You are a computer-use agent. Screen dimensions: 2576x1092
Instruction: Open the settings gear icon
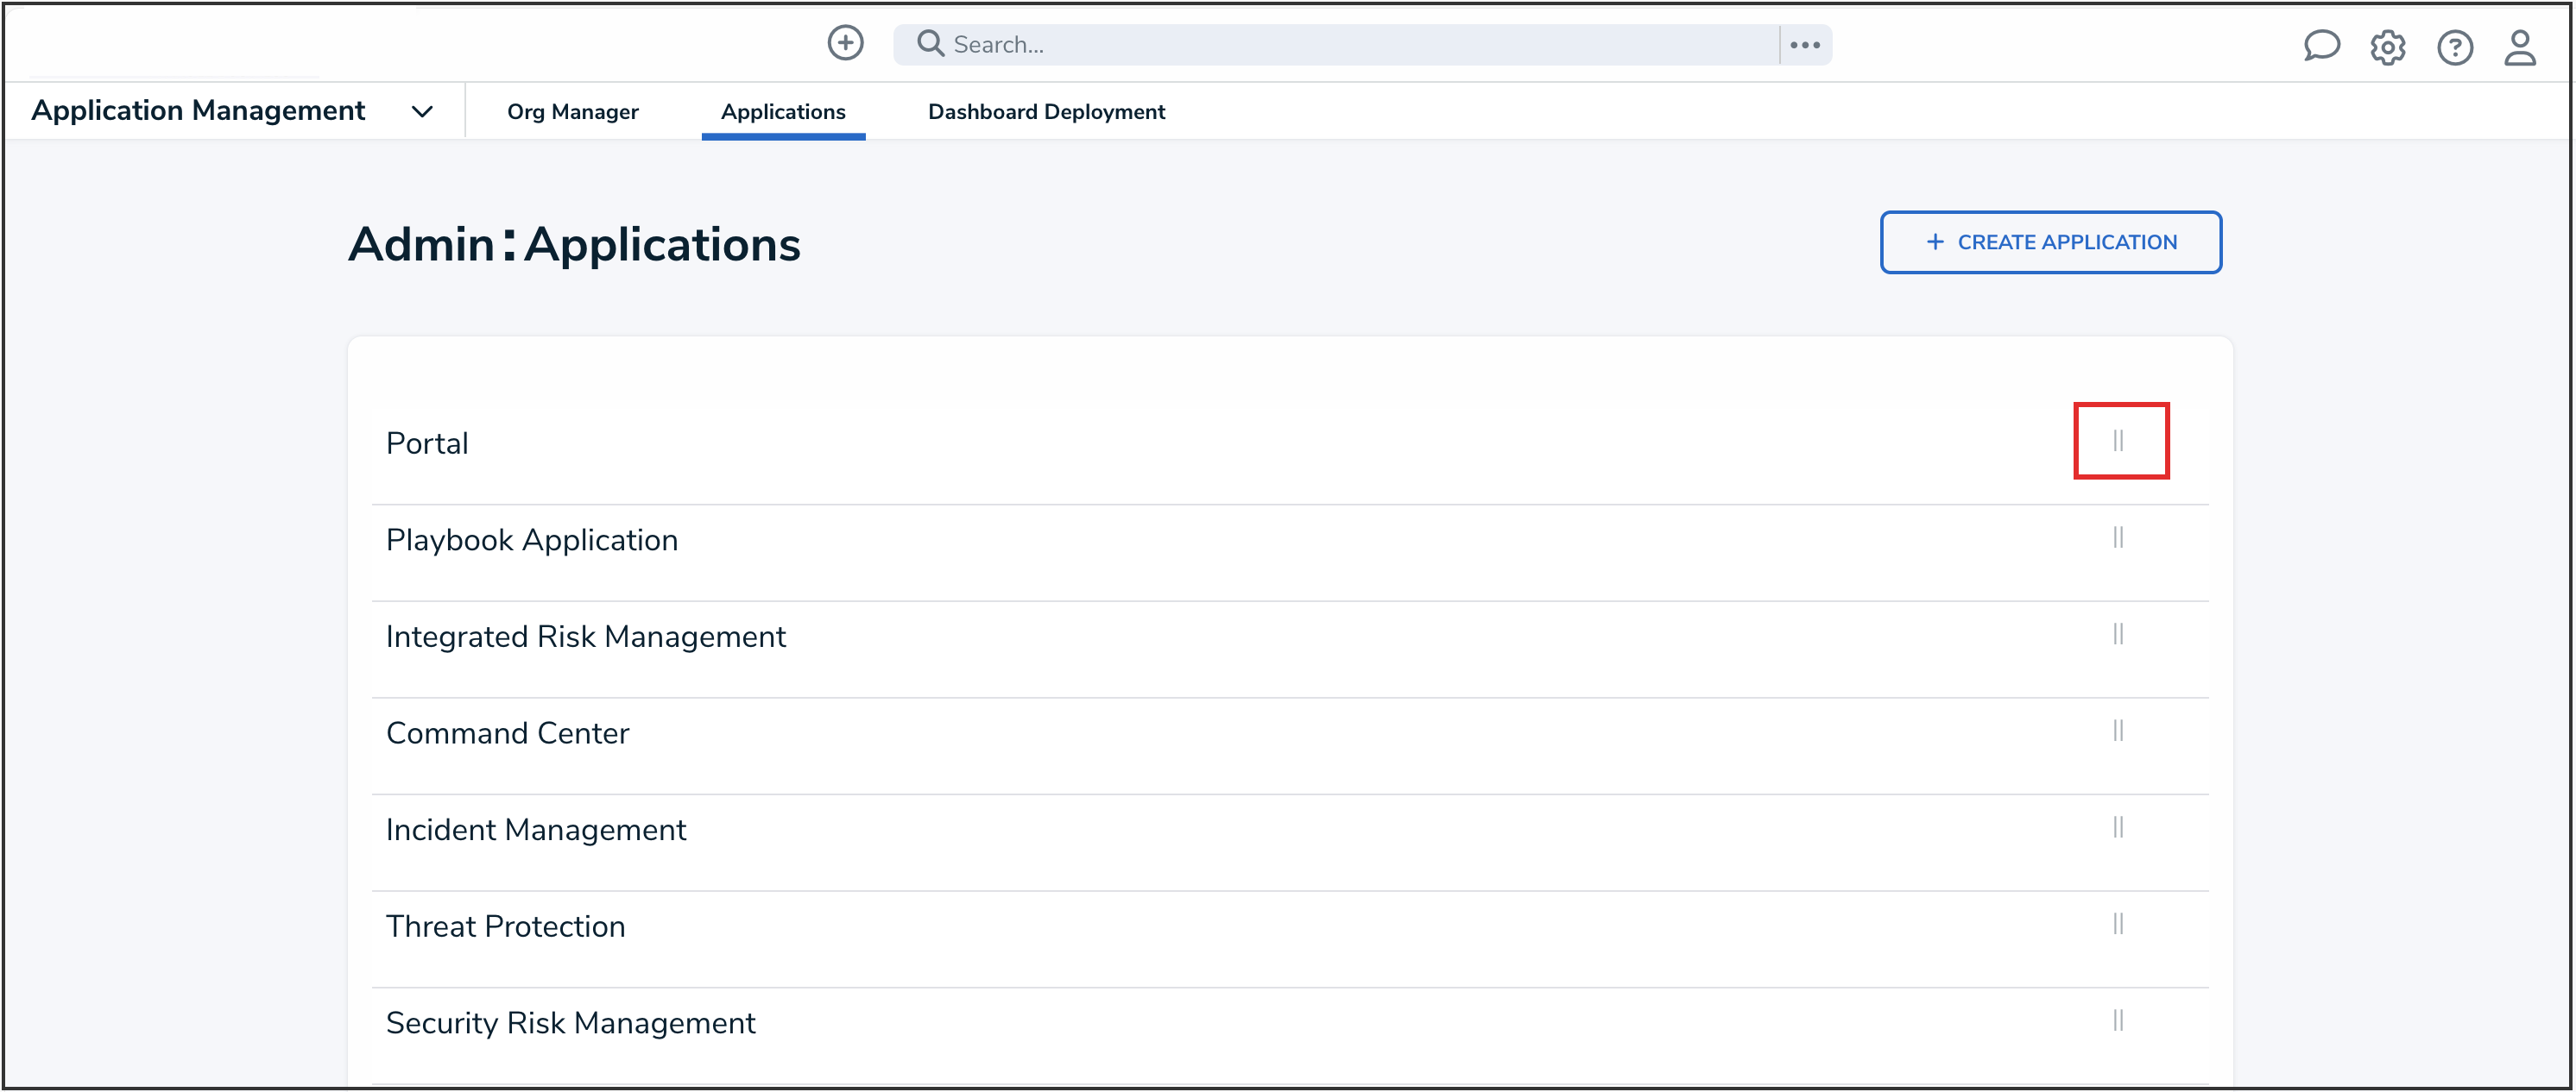point(2387,47)
